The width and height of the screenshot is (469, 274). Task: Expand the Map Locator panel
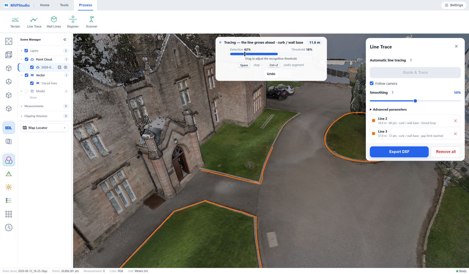[x=44, y=128]
